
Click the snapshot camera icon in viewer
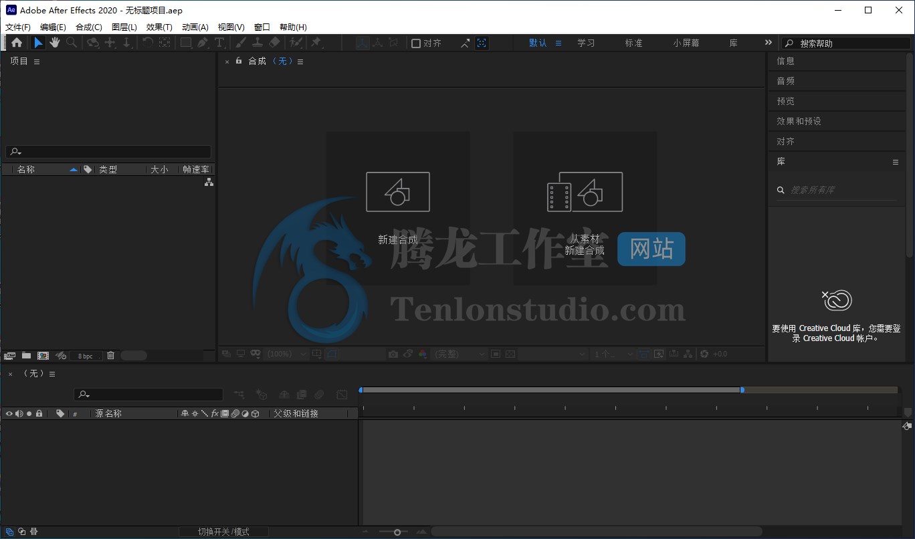pyautogui.click(x=394, y=354)
